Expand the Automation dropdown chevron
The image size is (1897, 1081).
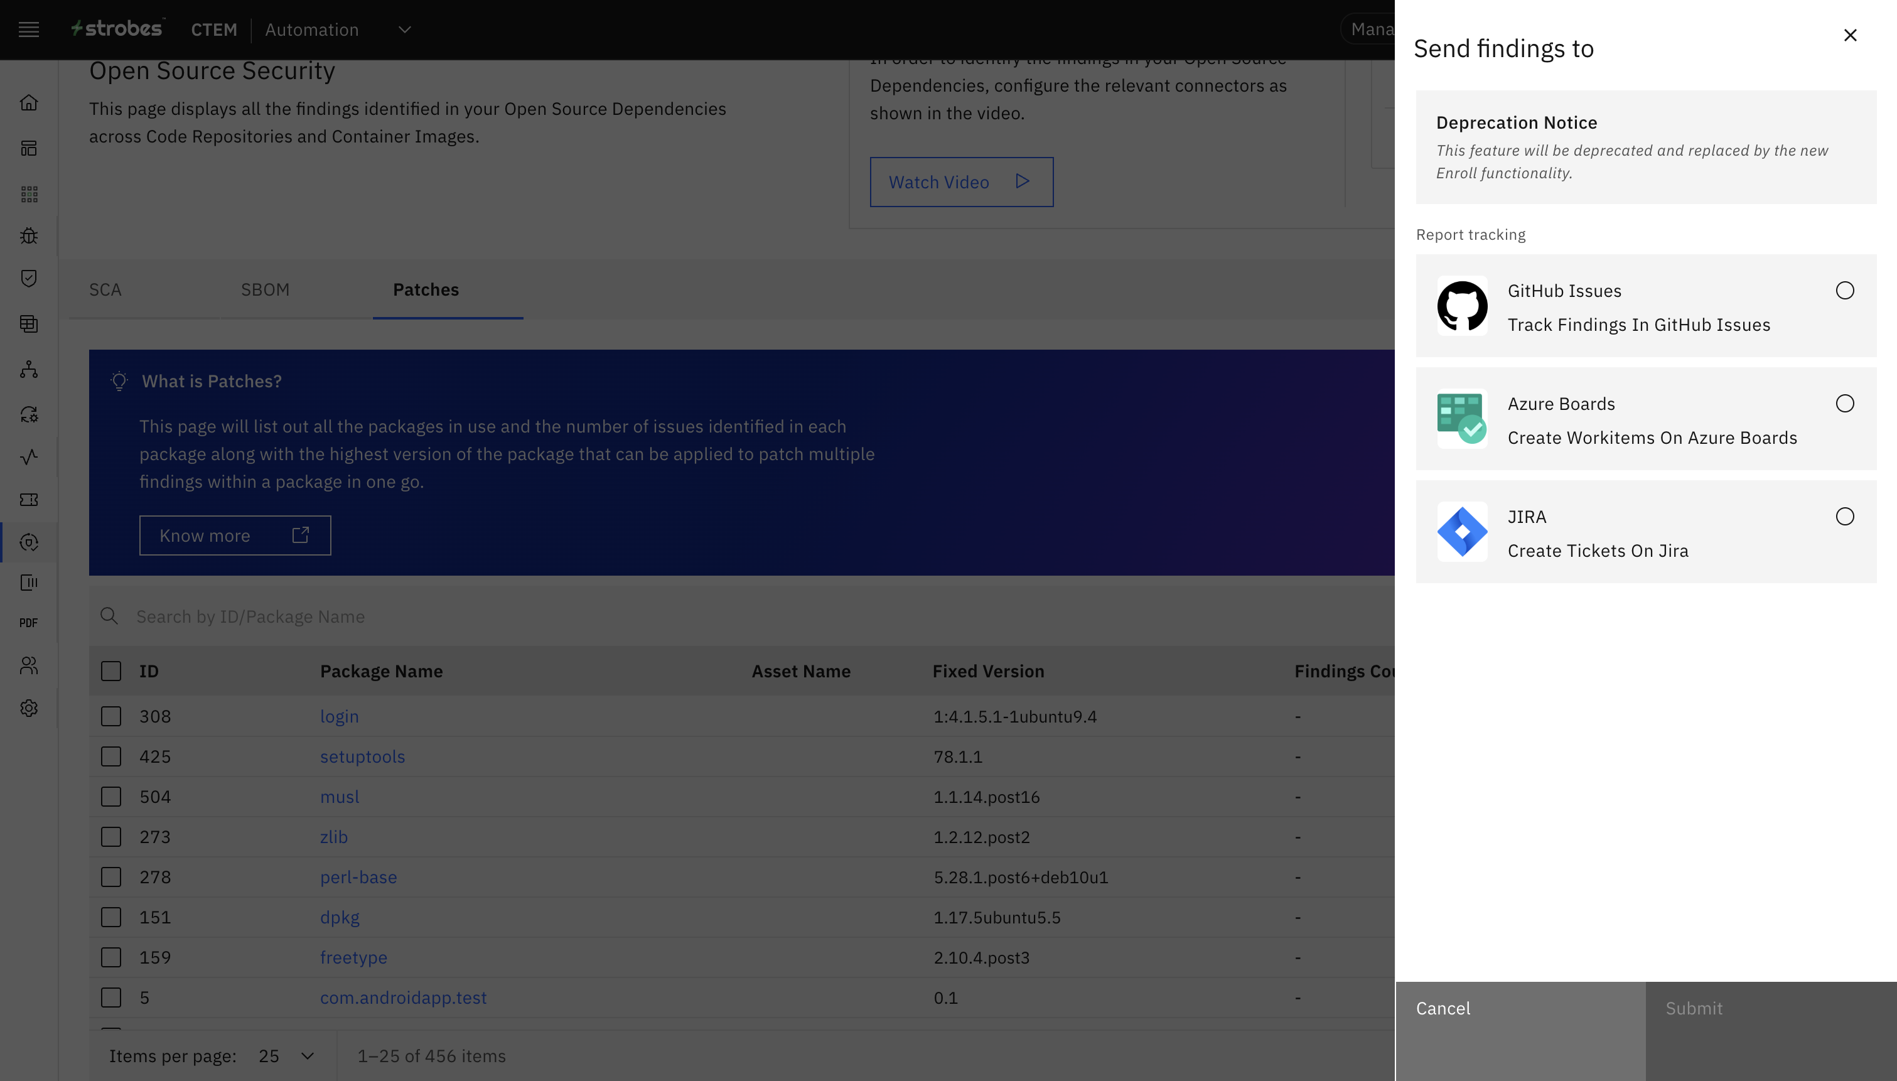pos(404,30)
